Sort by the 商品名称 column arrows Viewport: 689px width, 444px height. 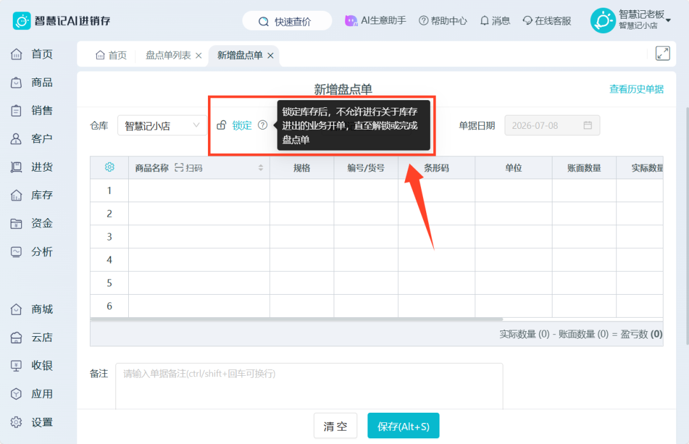(260, 168)
